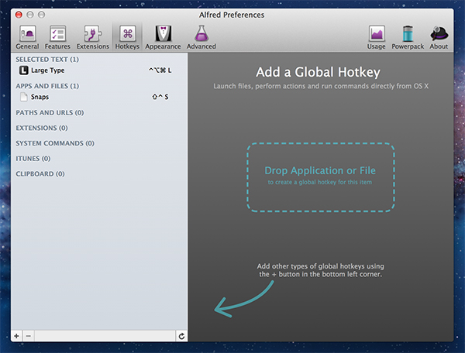Open the About bowler hat icon
465x353 pixels.
pos(439,33)
